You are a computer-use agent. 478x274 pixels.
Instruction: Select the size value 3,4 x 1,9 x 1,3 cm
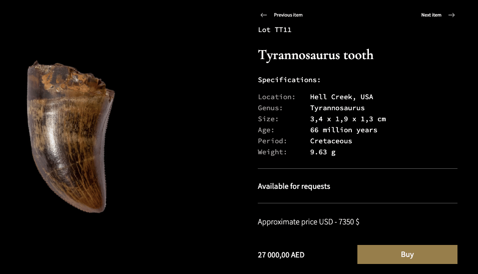[348, 119]
